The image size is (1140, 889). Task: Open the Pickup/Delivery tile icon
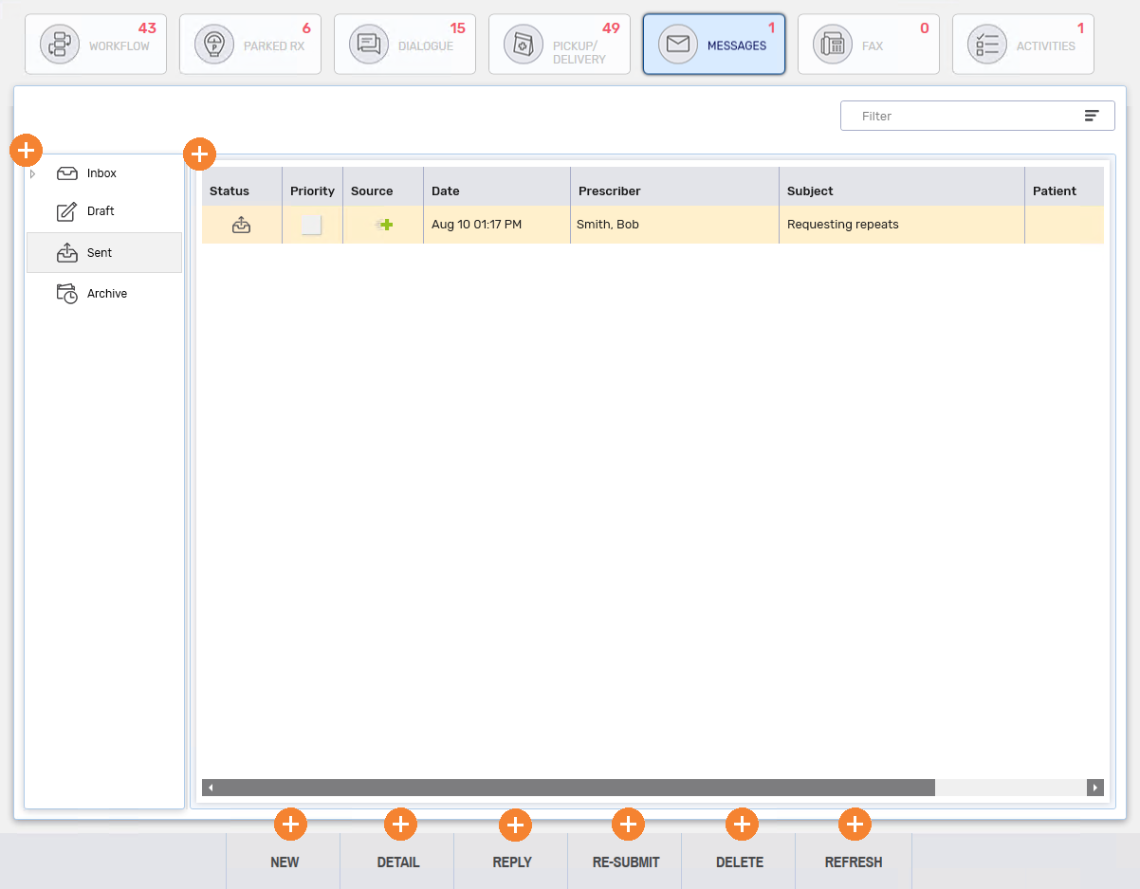(524, 45)
